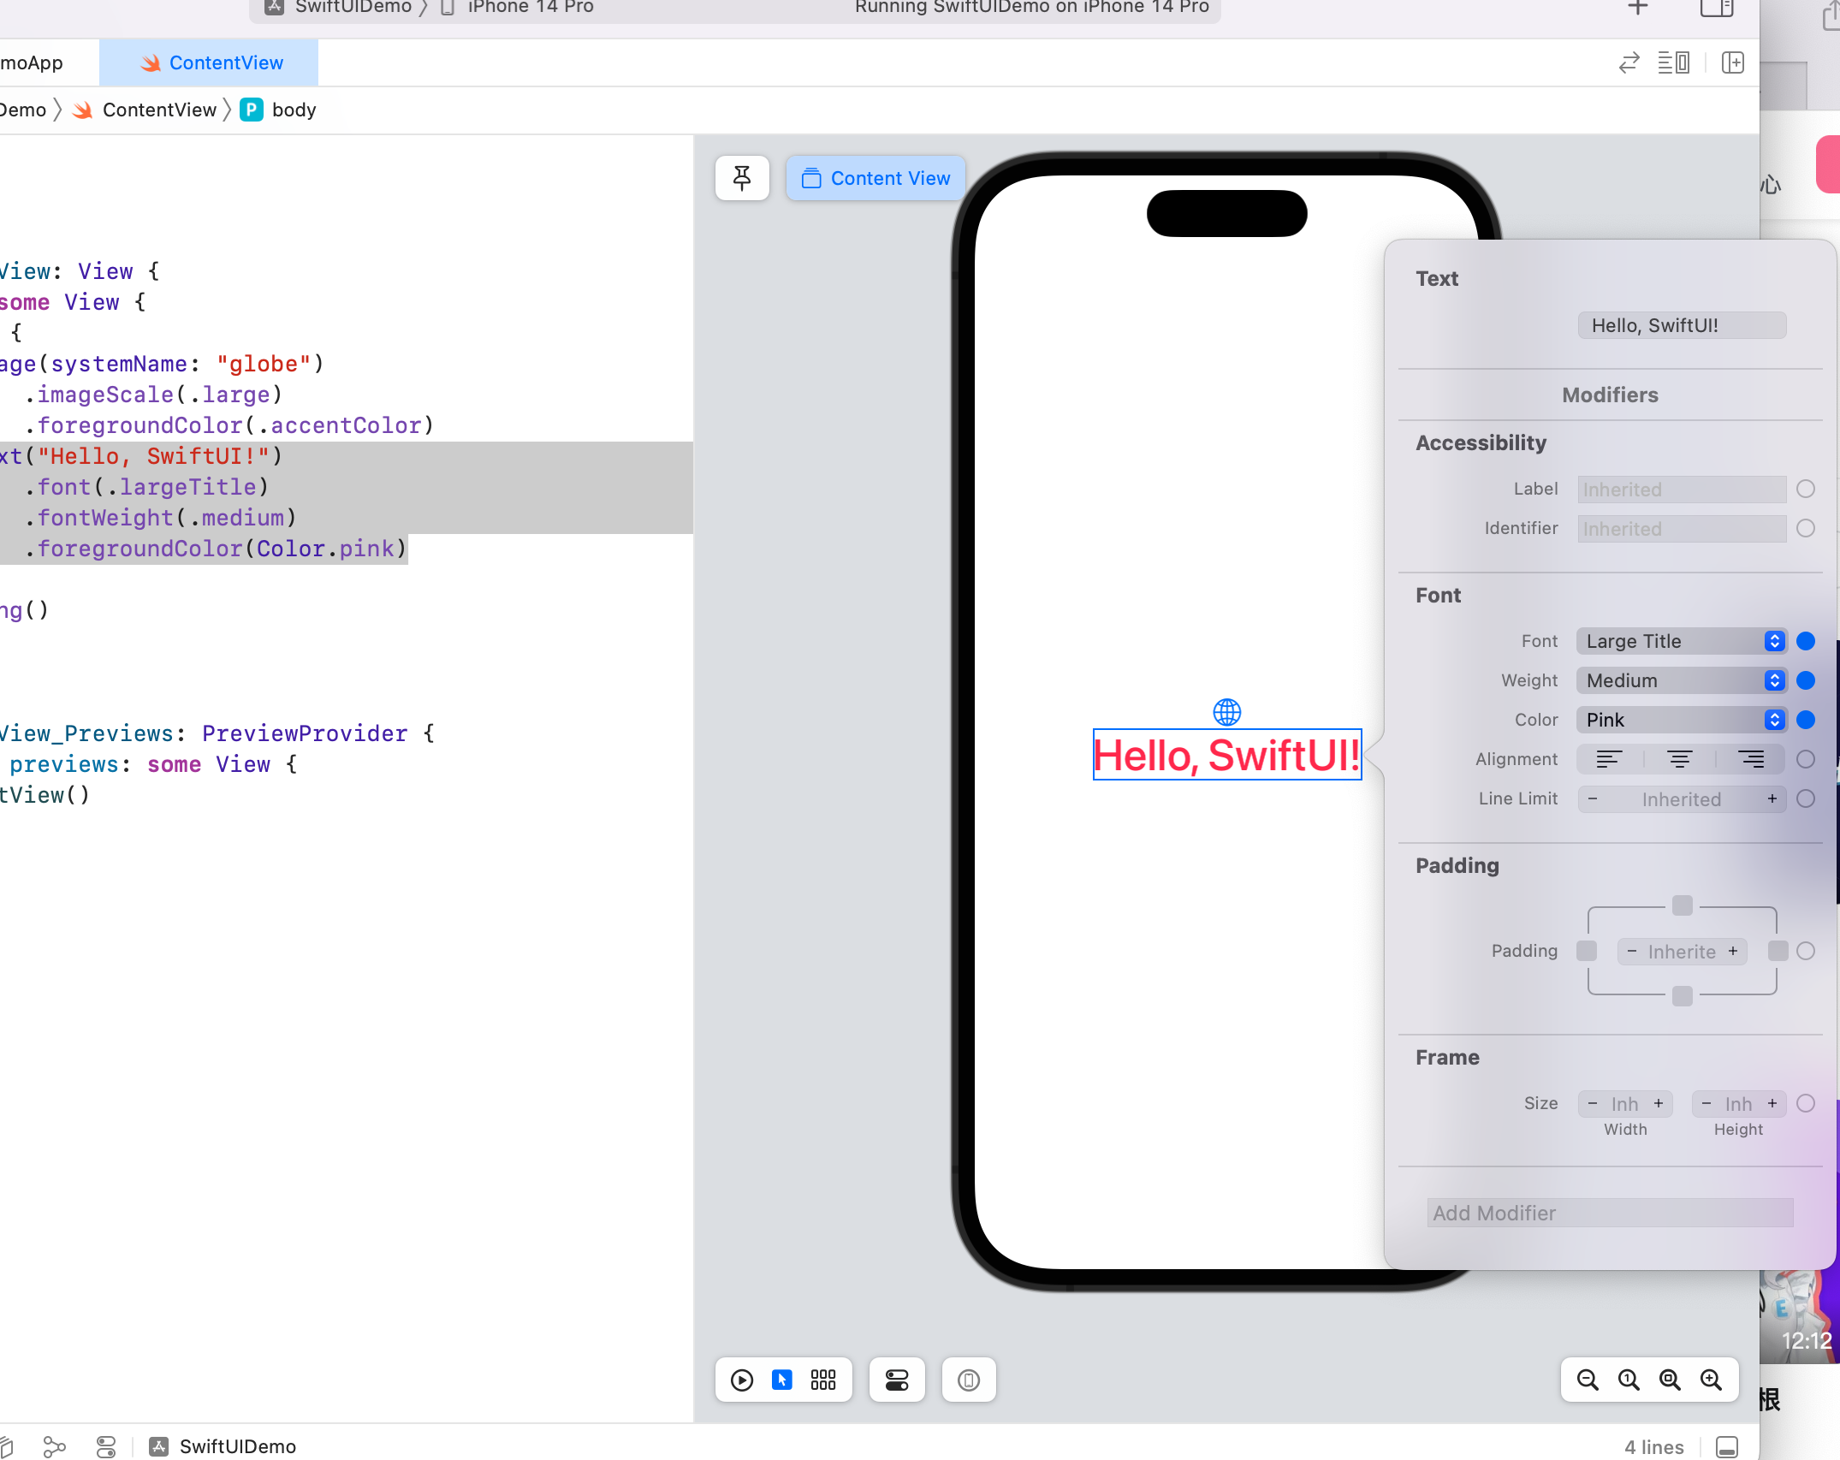
Task: Open the Weight dropdown showing Medium
Action: pos(1682,680)
